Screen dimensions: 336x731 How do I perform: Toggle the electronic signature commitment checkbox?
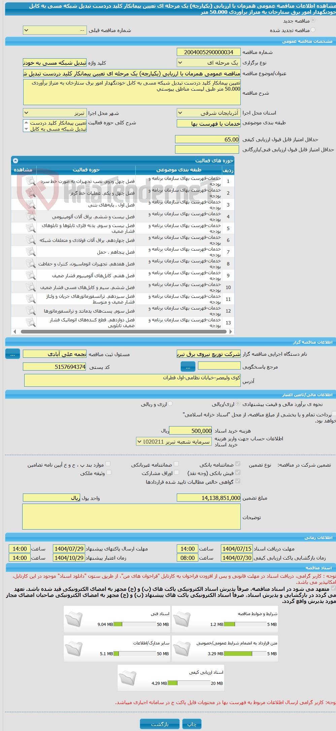pos(333,588)
